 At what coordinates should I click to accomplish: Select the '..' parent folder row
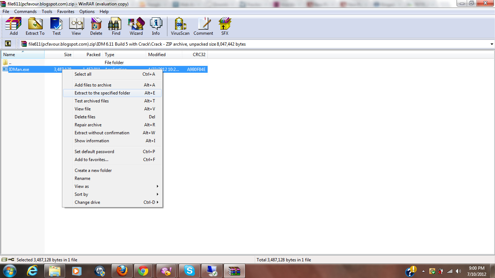click(104, 63)
